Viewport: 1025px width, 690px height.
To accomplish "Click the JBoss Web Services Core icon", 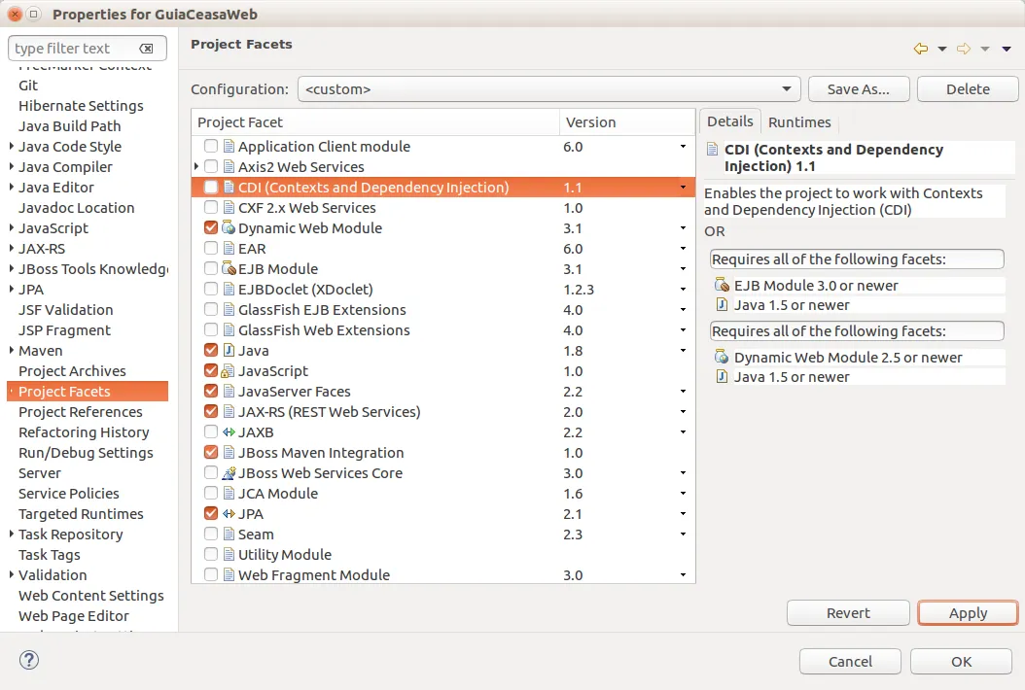I will coord(229,473).
